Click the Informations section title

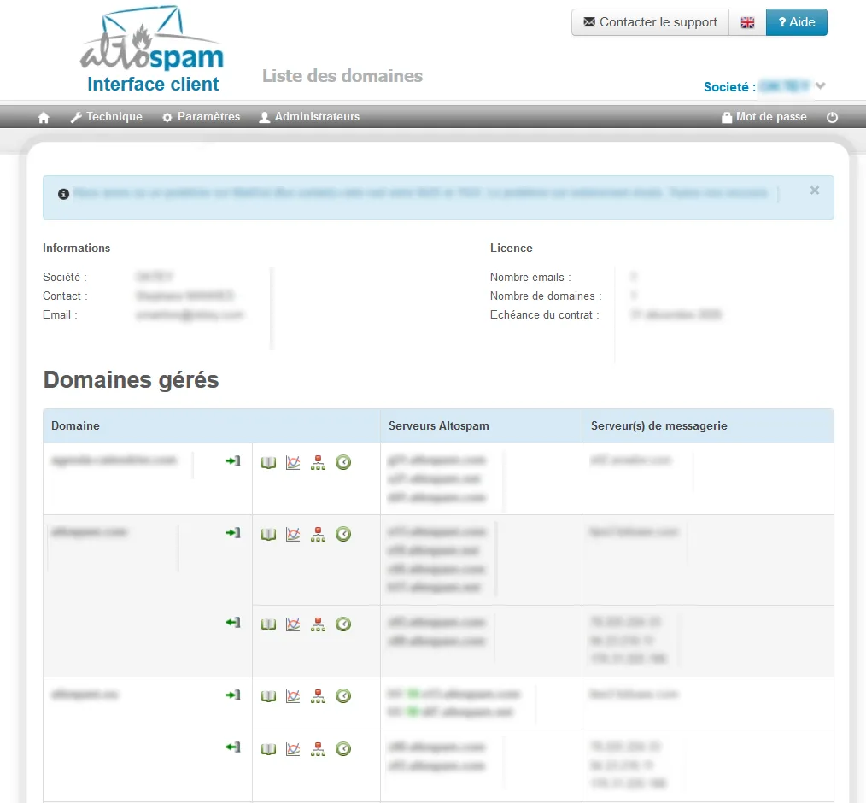coord(76,248)
